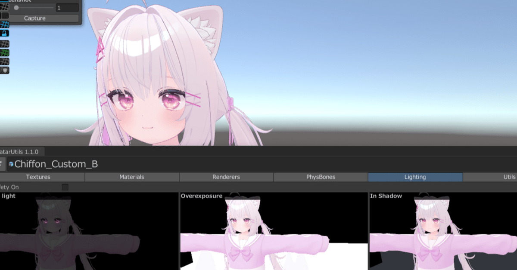
Task: Toggle the Safety On checkbox
Action: pyautogui.click(x=65, y=187)
